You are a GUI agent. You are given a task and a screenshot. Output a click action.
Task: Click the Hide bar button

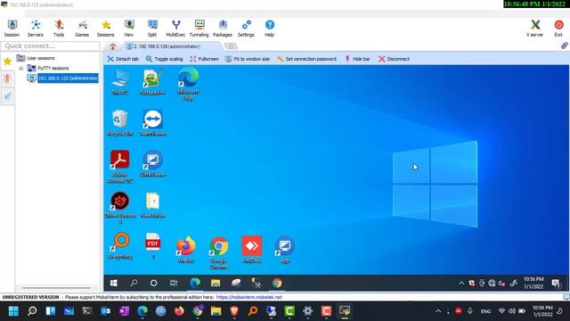point(357,59)
